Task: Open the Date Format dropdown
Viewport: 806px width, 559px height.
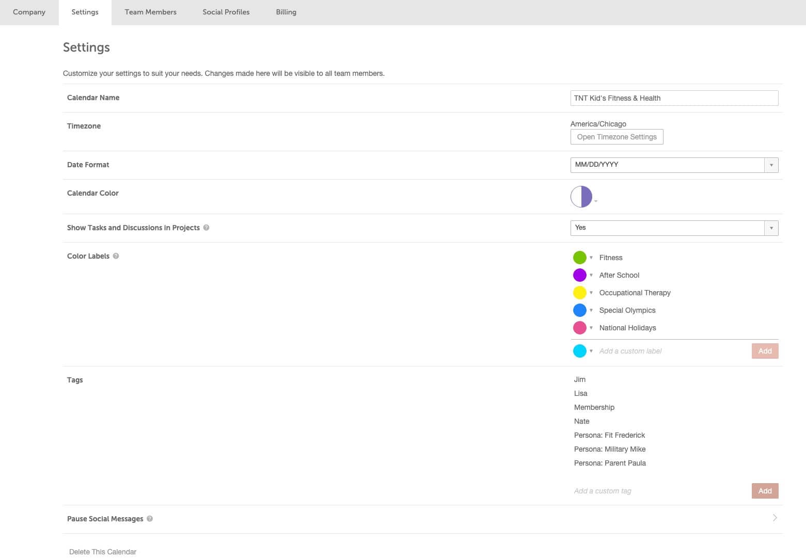Action: point(674,165)
